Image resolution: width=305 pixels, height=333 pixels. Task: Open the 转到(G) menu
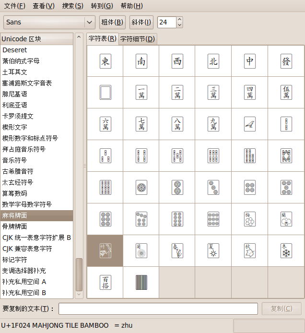[x=102, y=6]
